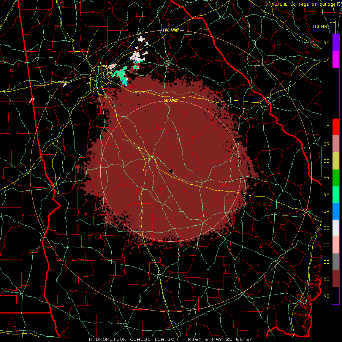
Task: Click the BI legend label
Action: 326,279
